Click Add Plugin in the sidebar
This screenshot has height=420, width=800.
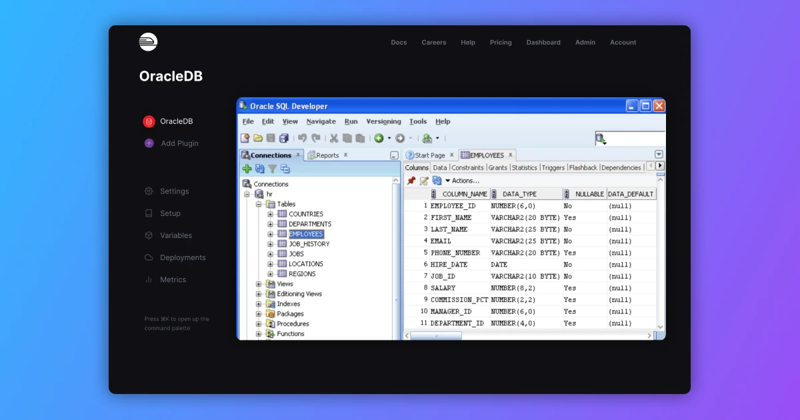click(171, 143)
